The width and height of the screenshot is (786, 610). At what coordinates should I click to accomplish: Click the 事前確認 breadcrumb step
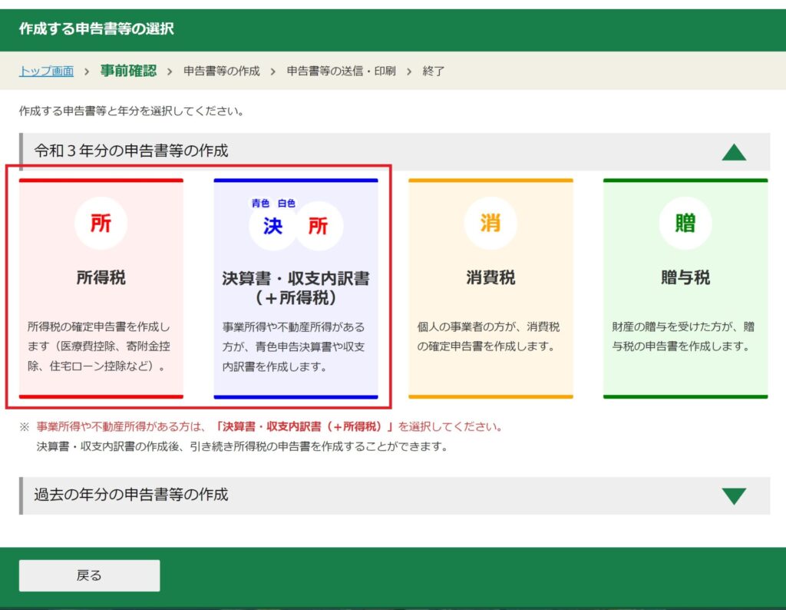pyautogui.click(x=128, y=71)
